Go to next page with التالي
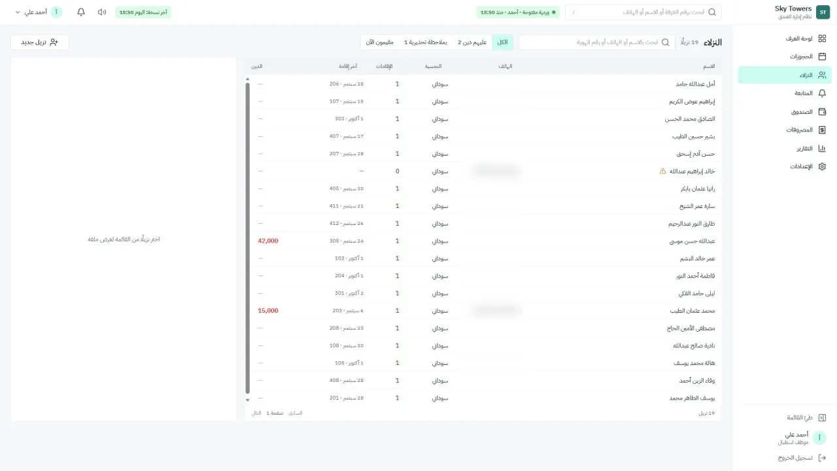837x471 pixels. [256, 413]
